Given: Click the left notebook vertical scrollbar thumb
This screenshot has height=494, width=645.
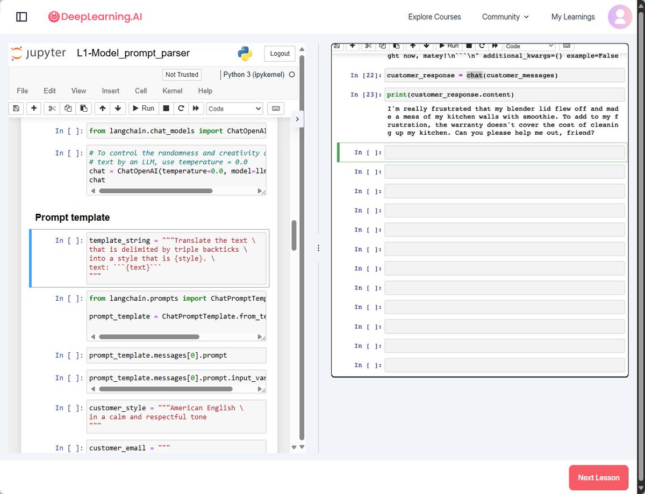Looking at the screenshot, I should [x=294, y=235].
